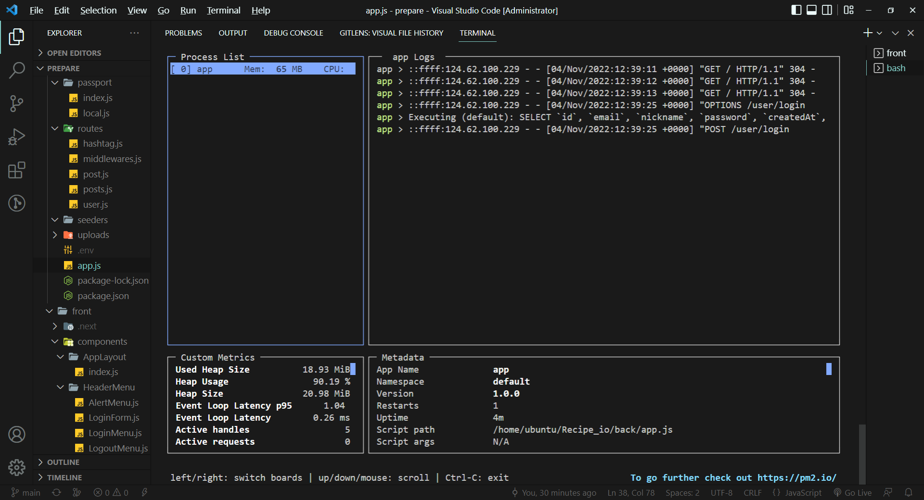Select the app process in Process List

click(263, 69)
